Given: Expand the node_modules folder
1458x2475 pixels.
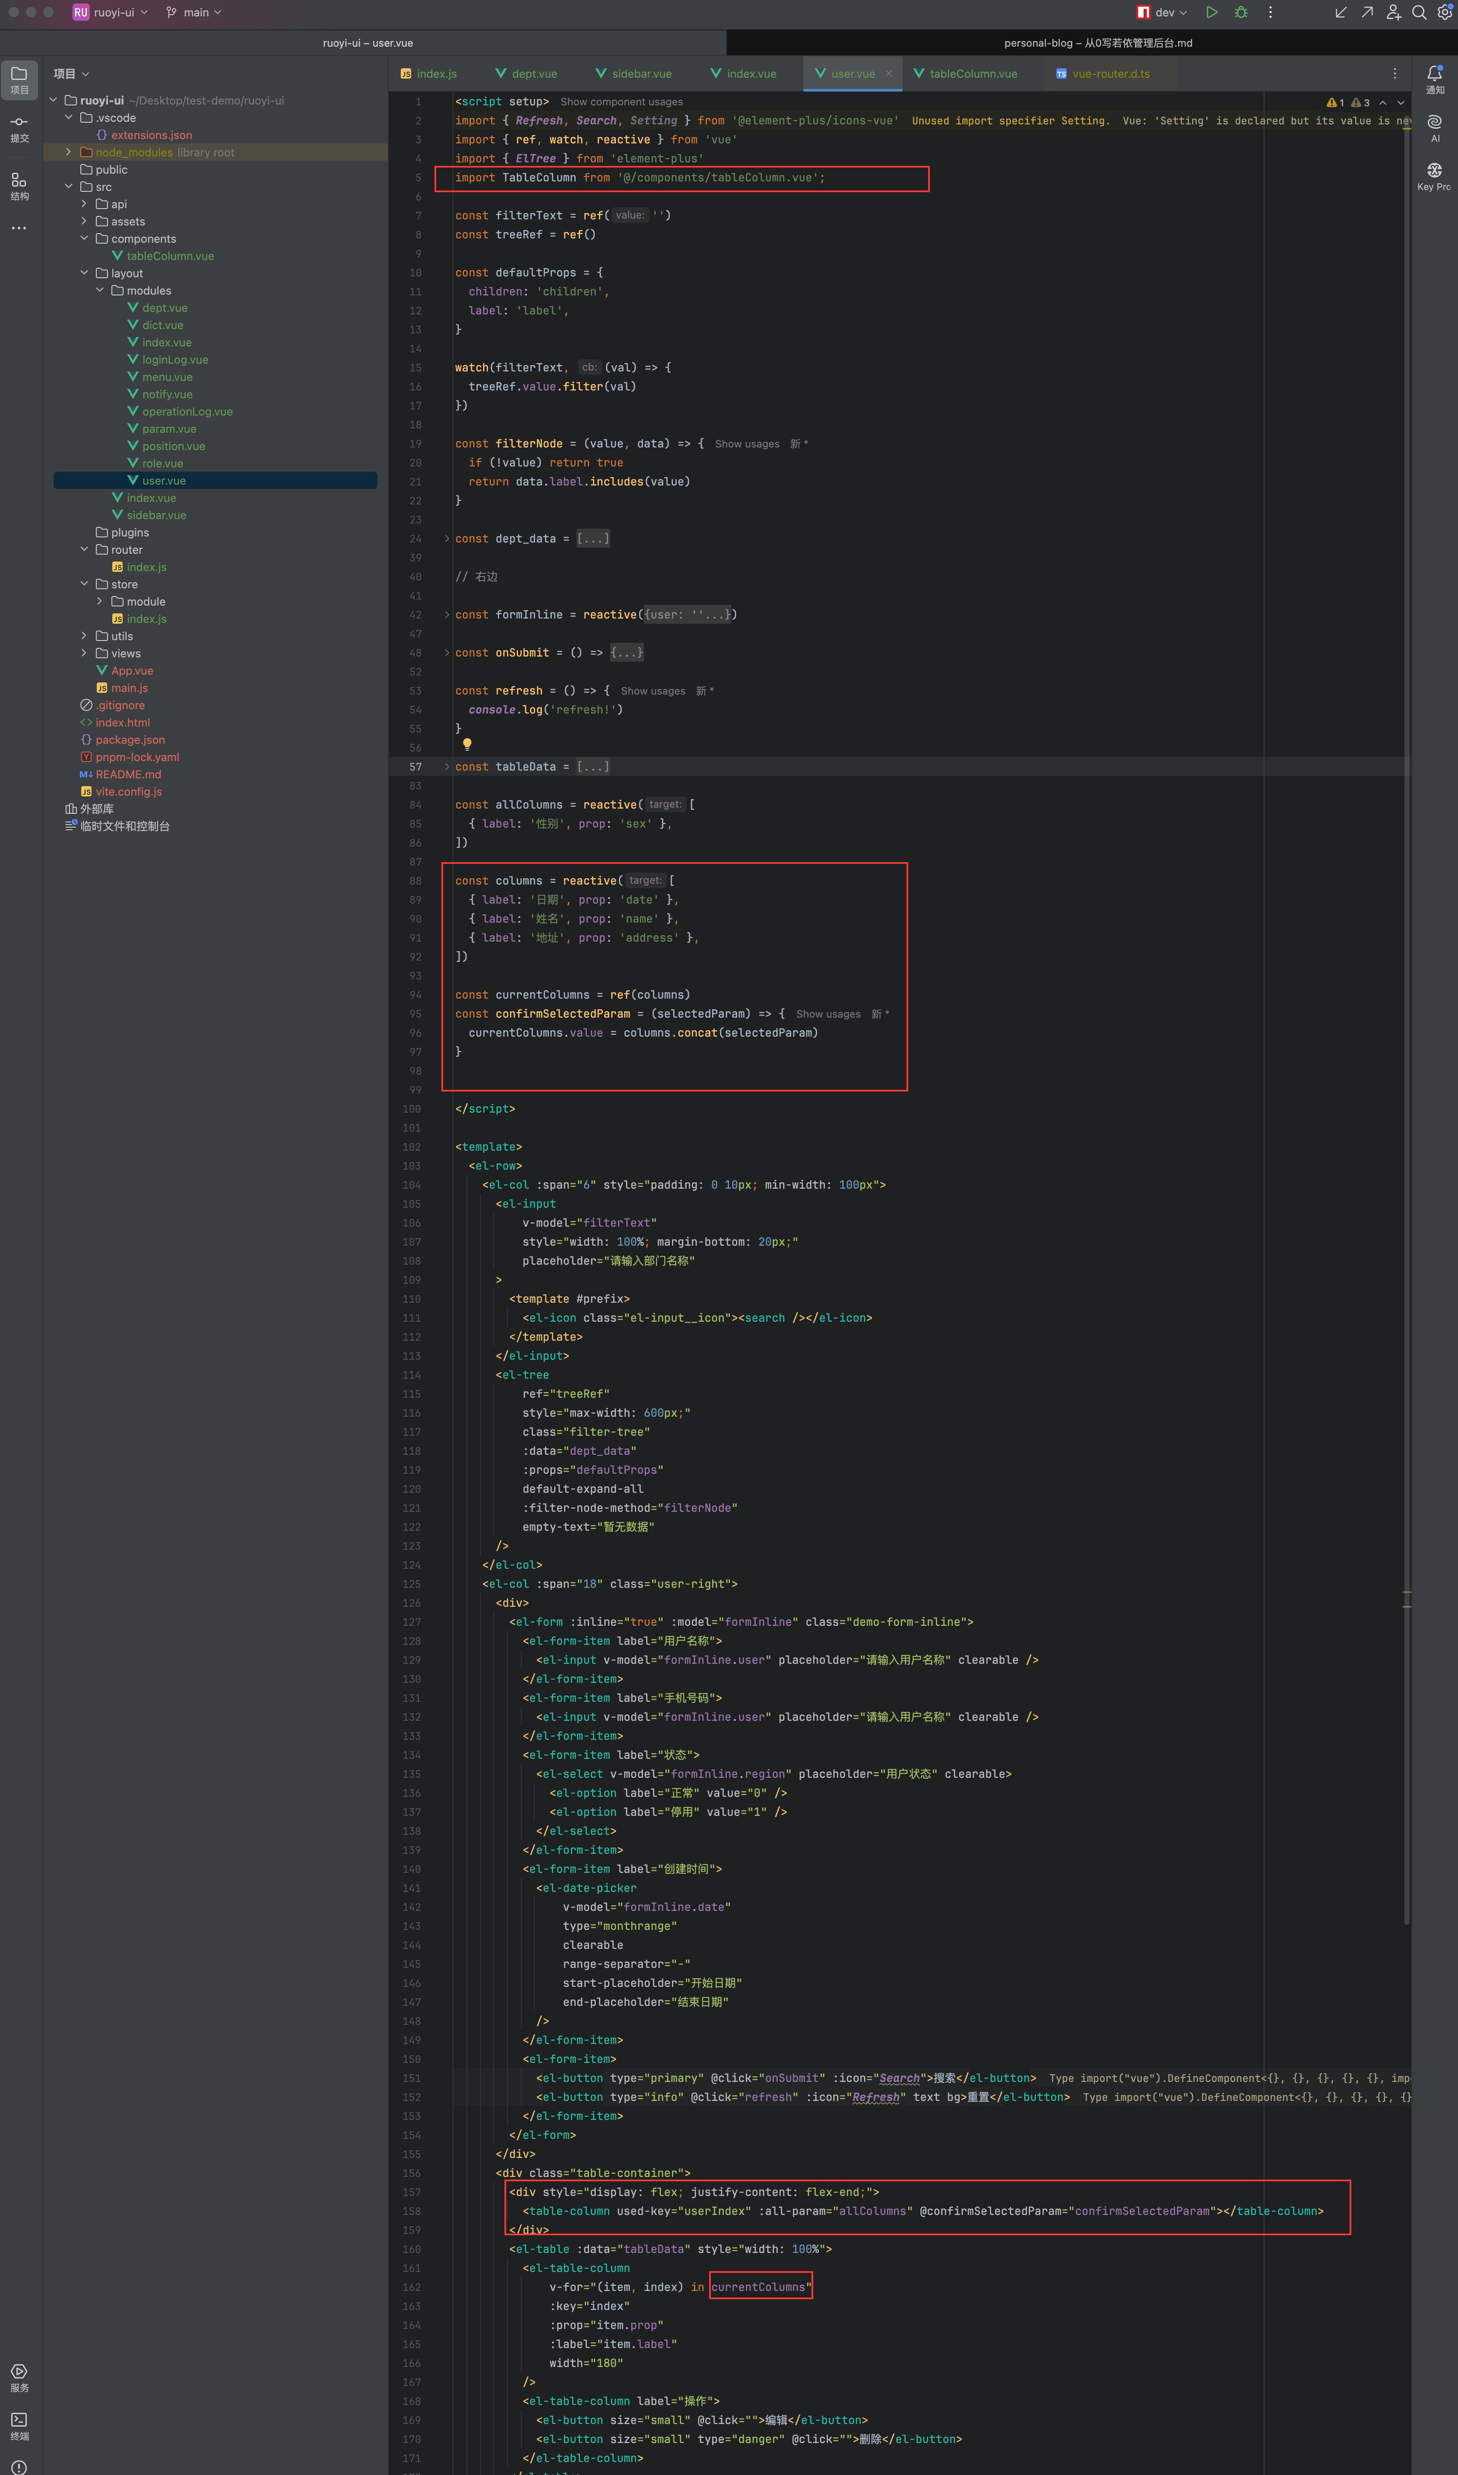Looking at the screenshot, I should (68, 152).
